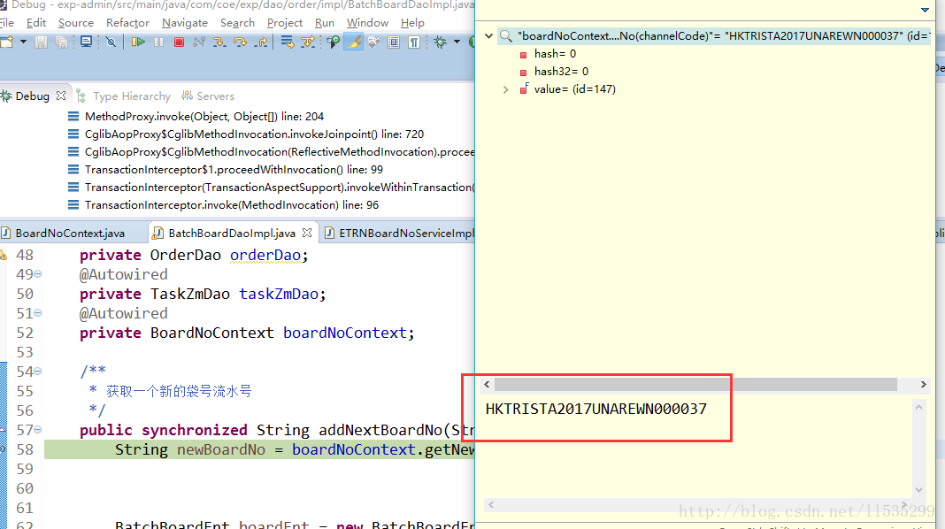Click Step Over in the debug toolbar
Screen dimensions: 945x529
(240, 42)
